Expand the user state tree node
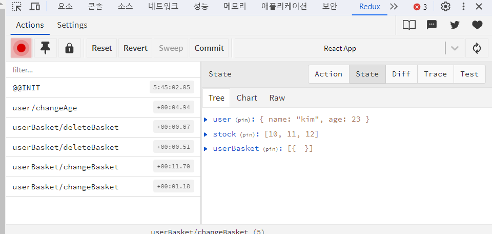The height and width of the screenshot is (234, 492). (x=206, y=120)
